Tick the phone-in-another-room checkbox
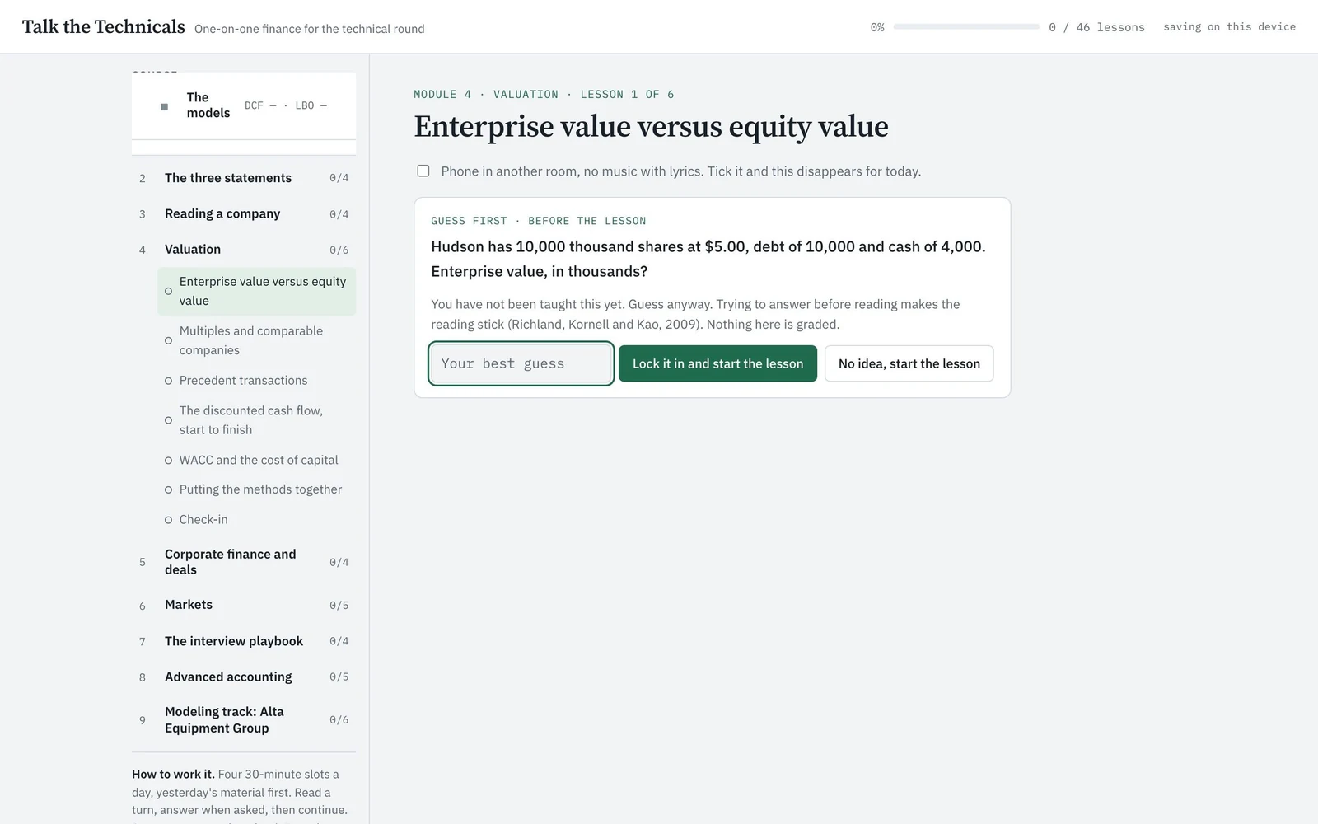The height and width of the screenshot is (824, 1318). [423, 171]
